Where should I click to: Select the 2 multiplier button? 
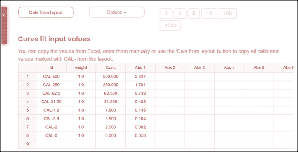tap(180, 14)
